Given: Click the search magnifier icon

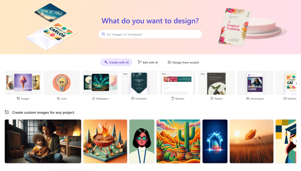Looking at the screenshot, I should click(x=103, y=34).
